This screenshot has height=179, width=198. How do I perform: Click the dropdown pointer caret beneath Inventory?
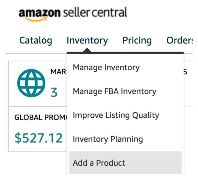(x=87, y=50)
